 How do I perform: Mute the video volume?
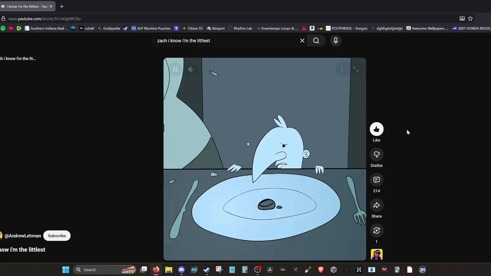191,69
